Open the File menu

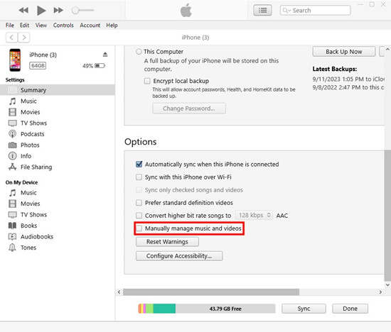point(10,25)
